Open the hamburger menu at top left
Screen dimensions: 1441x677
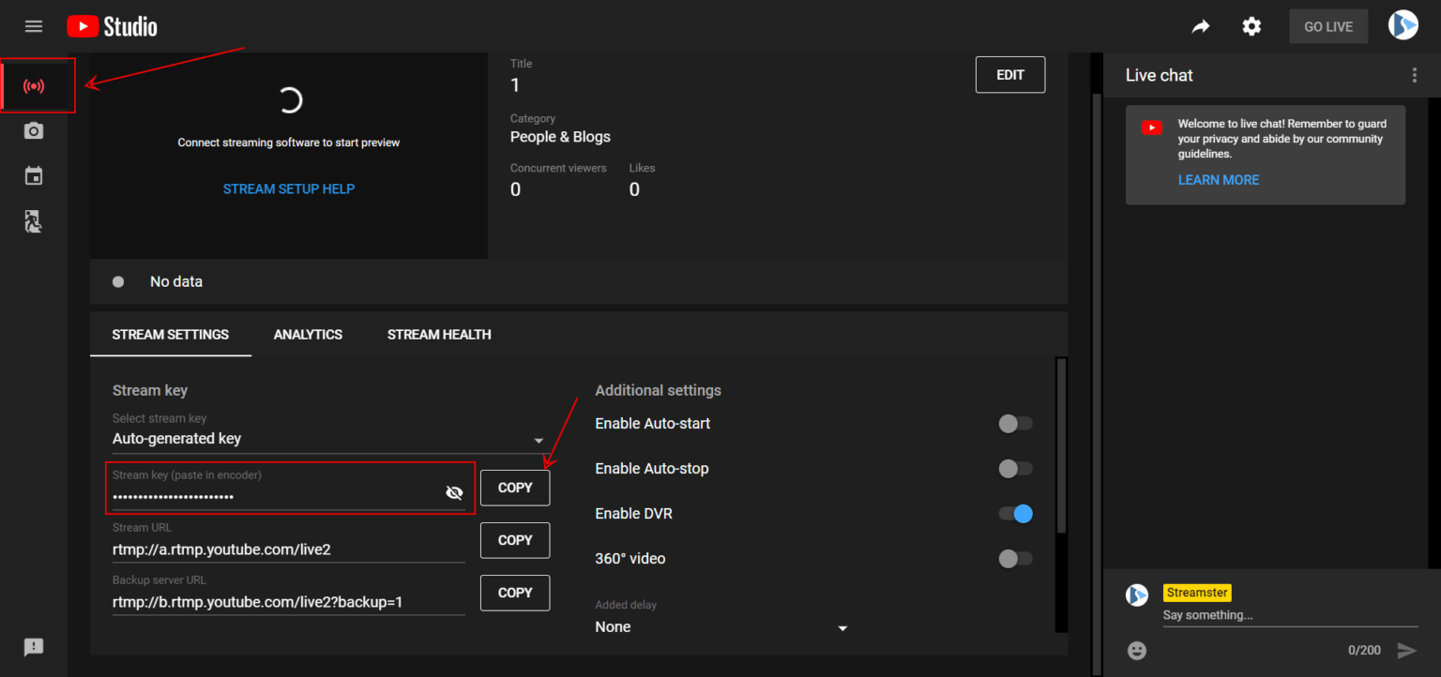click(34, 26)
